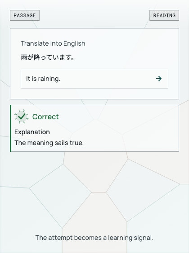Focus the 'It is raining.' answer field
The width and height of the screenshot is (189, 253).
pyautogui.click(x=94, y=79)
